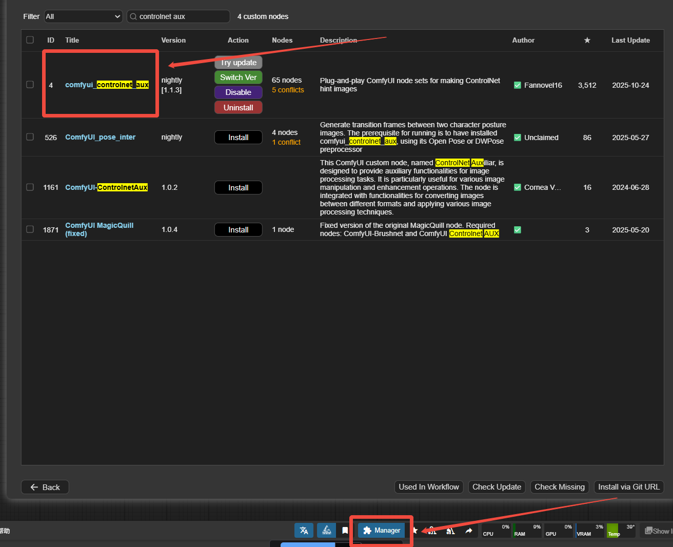This screenshot has width=673, height=547.
Task: Tick the ComfyUI_pose_inter row checkbox
Action: 30,137
